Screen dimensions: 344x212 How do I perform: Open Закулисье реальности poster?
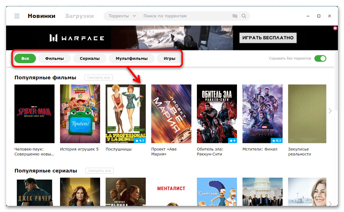[307, 114]
